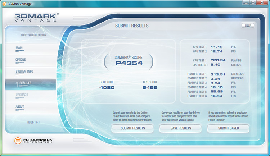Click the Futuremark Corporation text logo

pyautogui.click(x=38, y=141)
